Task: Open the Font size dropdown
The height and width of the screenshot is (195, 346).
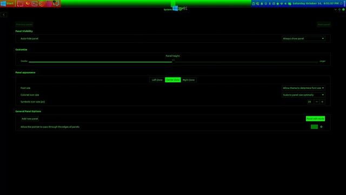Action: [303, 88]
